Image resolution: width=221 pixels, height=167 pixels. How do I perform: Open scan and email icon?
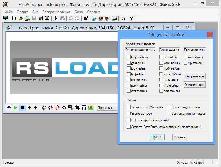pyautogui.click(x=114, y=18)
